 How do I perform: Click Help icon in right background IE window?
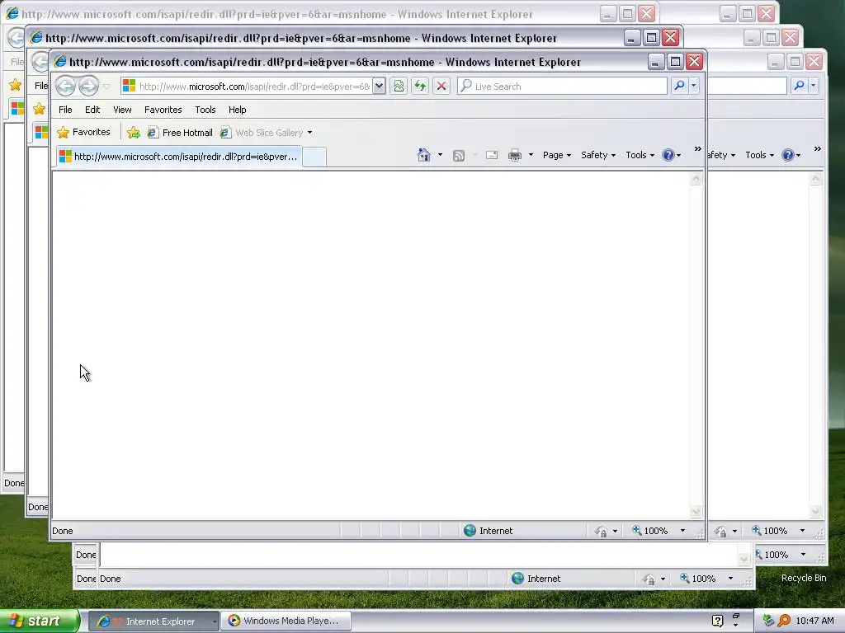pos(788,155)
